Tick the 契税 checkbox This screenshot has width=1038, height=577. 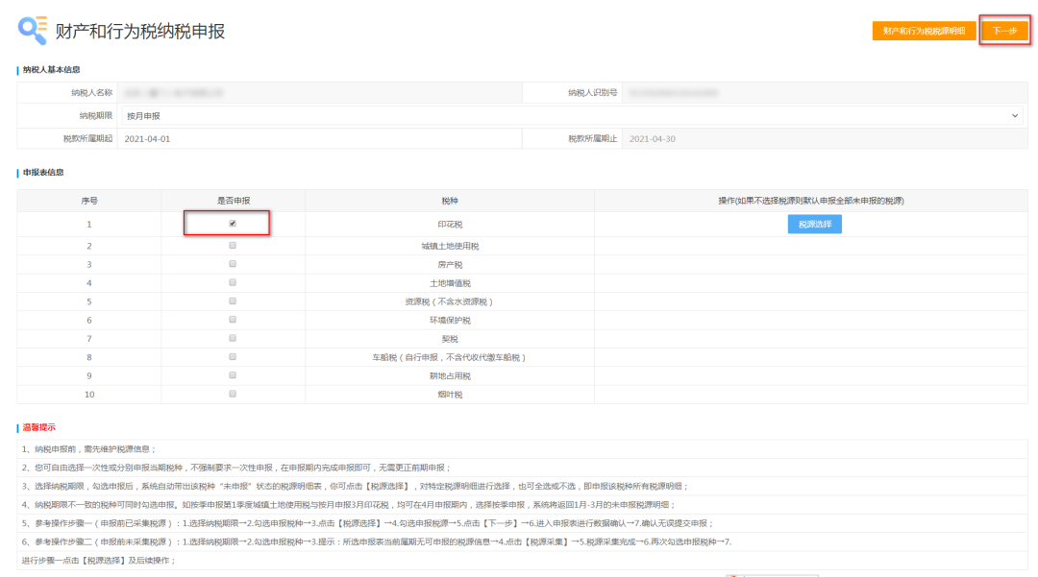[x=233, y=338]
